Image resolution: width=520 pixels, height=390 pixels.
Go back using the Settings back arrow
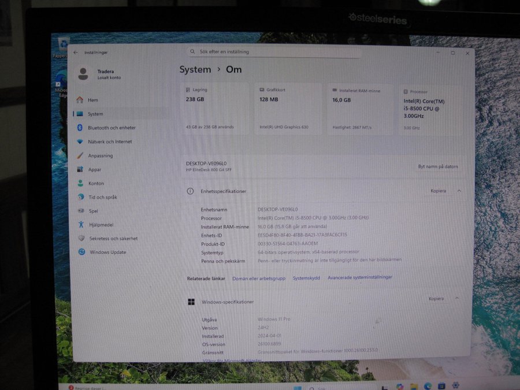pos(76,52)
